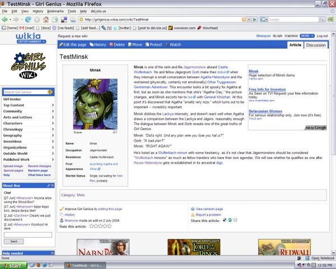This screenshot has width=336, height=269.
Task: Click the Girl Genius Wiki logo
Action: pos(29,65)
